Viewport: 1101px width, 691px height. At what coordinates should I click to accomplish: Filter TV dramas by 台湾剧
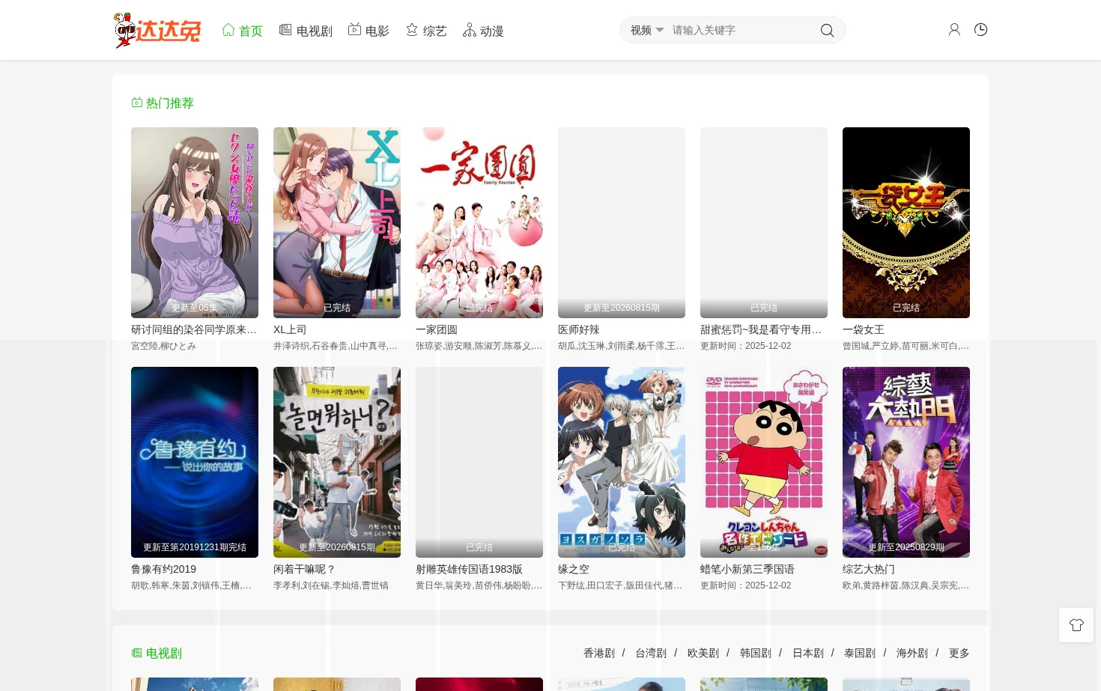[x=651, y=653]
